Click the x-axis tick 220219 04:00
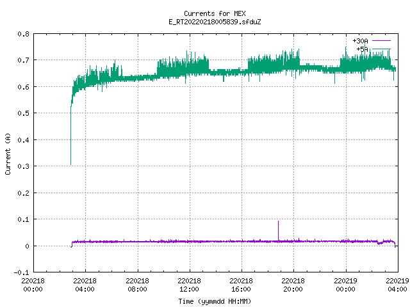The width and height of the screenshot is (410, 307). point(397,285)
